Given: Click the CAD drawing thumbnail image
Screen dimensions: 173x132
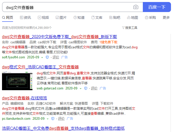Looking at the screenshot, I should pyautogui.click(x=17, y=81).
